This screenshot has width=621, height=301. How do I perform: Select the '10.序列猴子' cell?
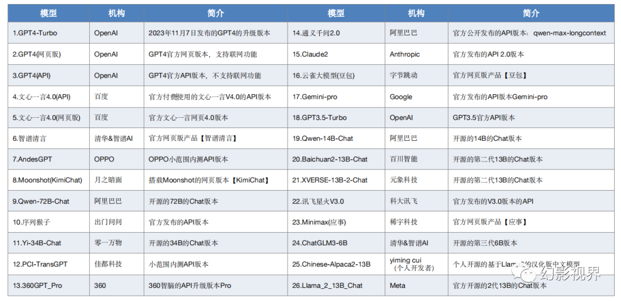click(48, 222)
